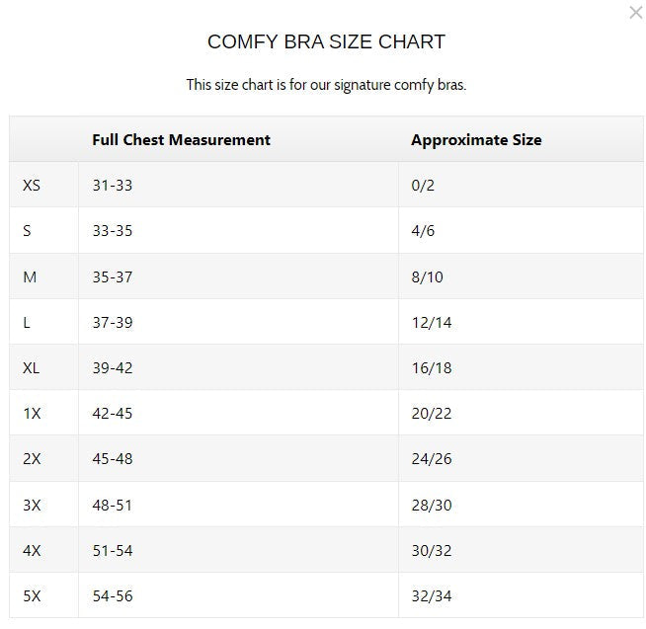Click the 51-54 chest measurement cell
The height and width of the screenshot is (629, 646).
tap(112, 551)
